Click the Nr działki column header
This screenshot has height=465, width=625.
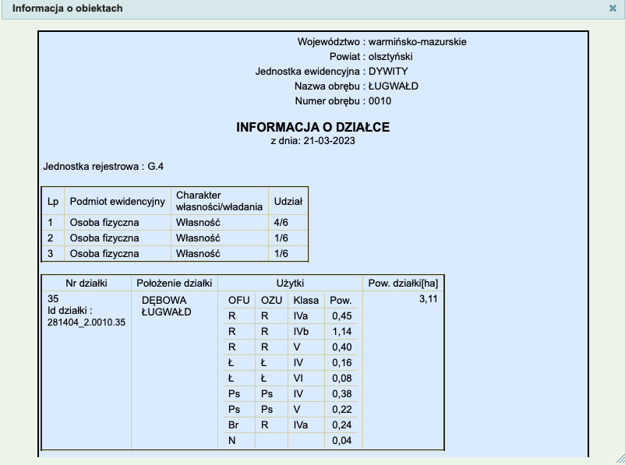(86, 283)
